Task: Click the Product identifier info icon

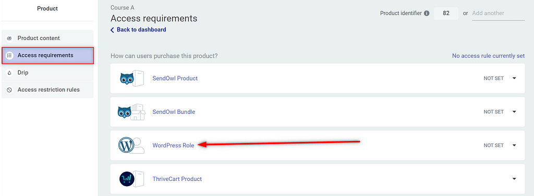Action: (x=427, y=13)
